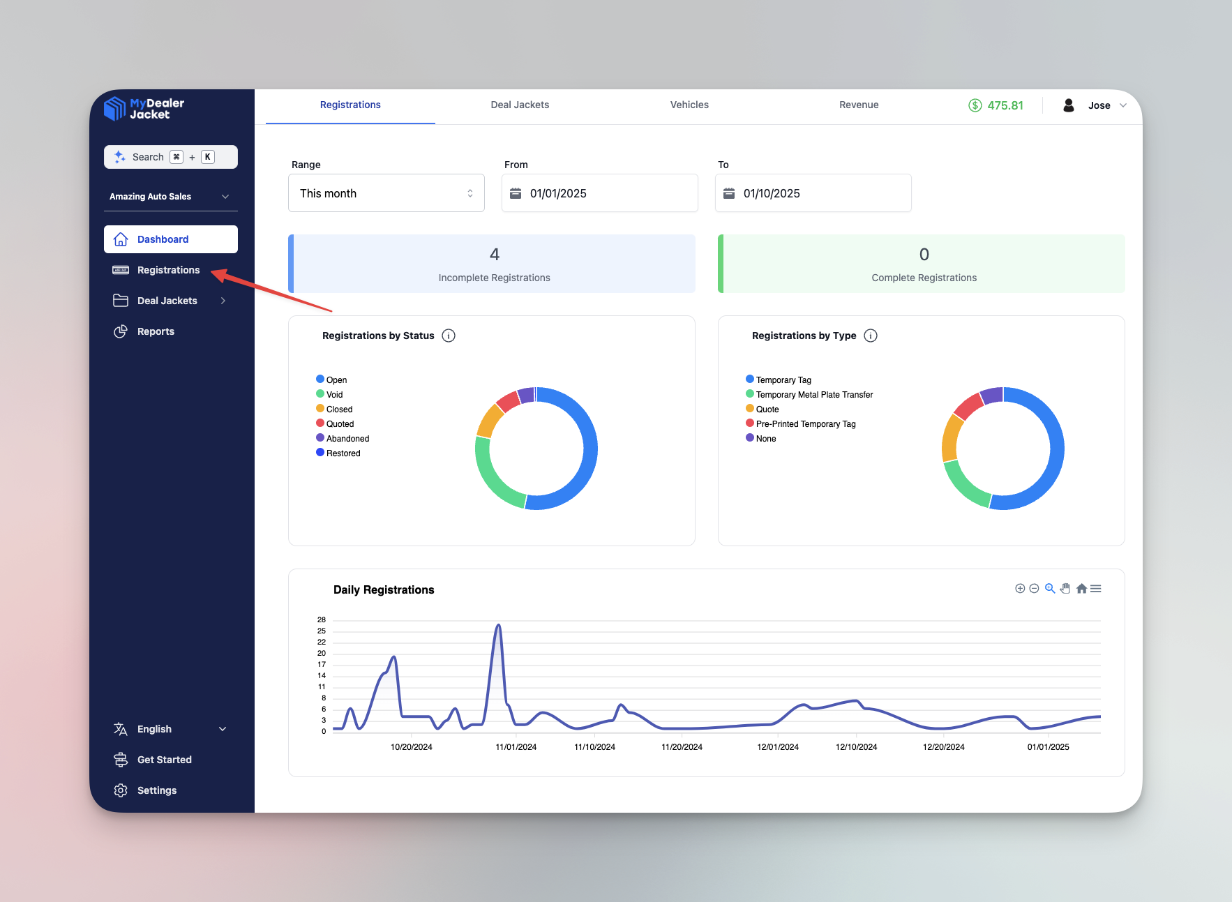Activate selection zoom on the daily chart

(1049, 588)
